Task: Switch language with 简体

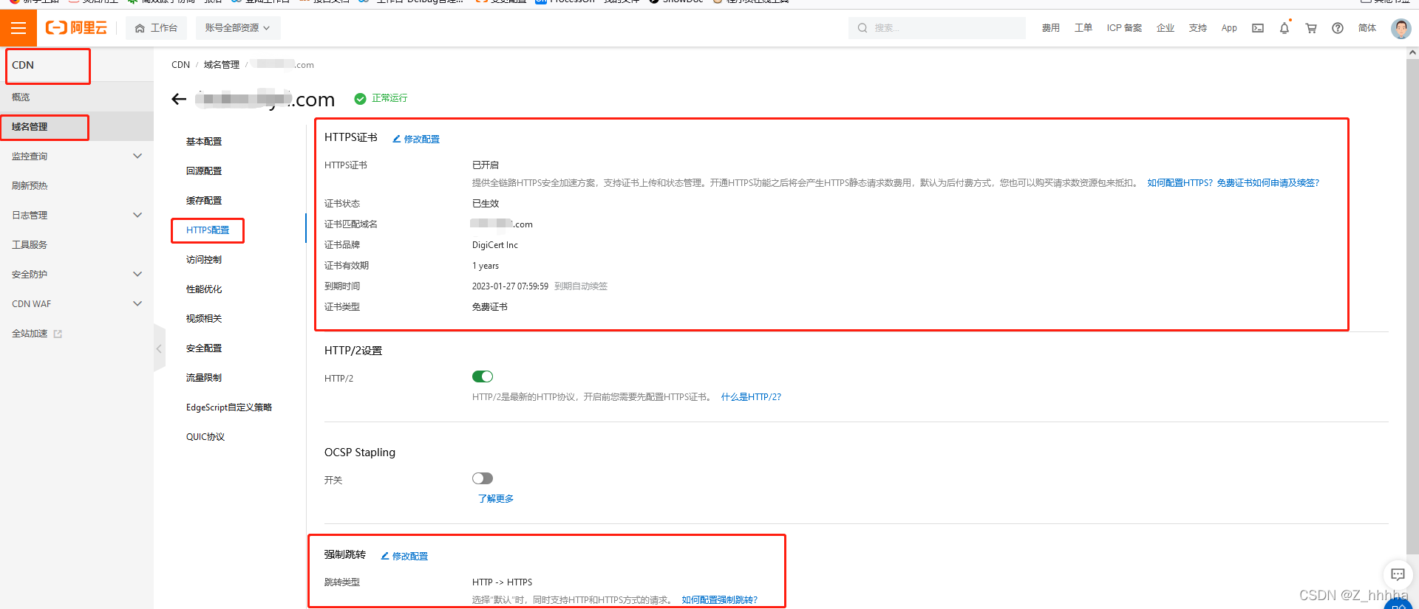Action: pyautogui.click(x=1367, y=28)
